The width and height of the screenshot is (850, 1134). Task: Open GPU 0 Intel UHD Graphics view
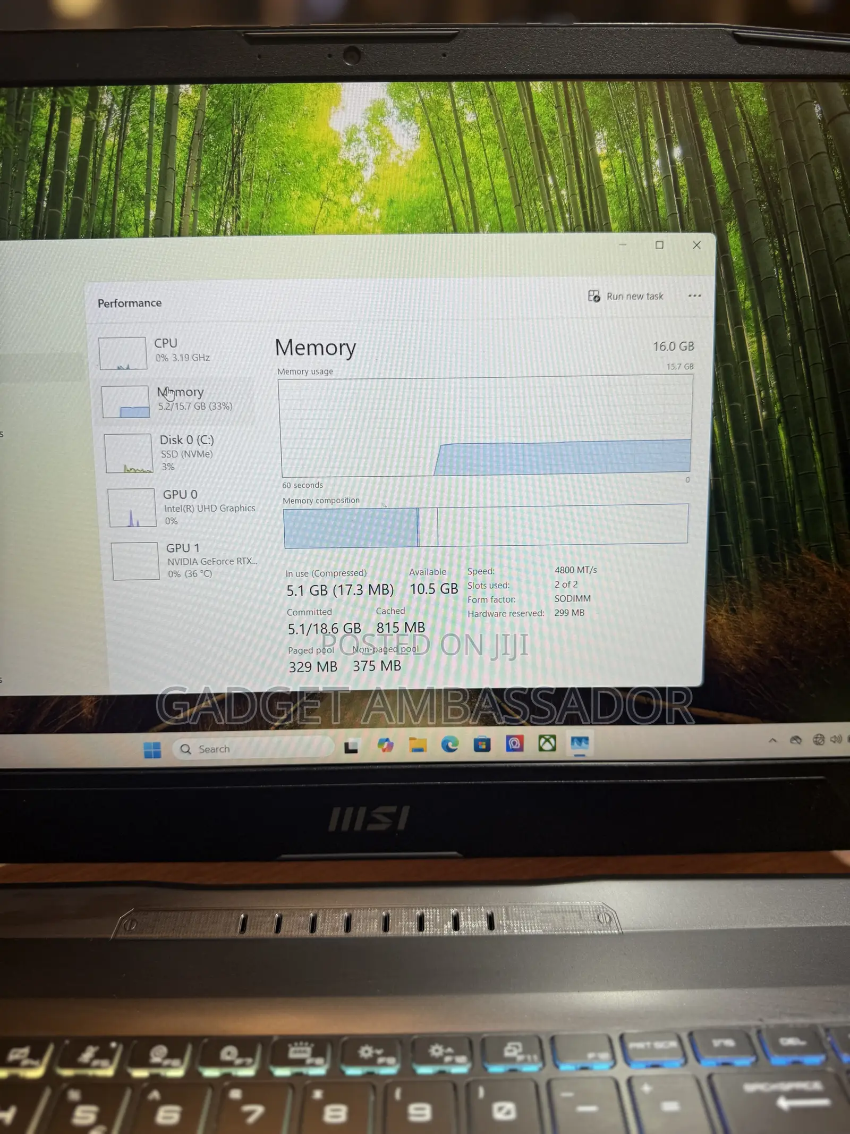[182, 507]
